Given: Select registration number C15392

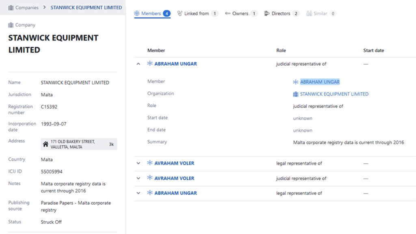Looking at the screenshot, I should [x=49, y=107].
